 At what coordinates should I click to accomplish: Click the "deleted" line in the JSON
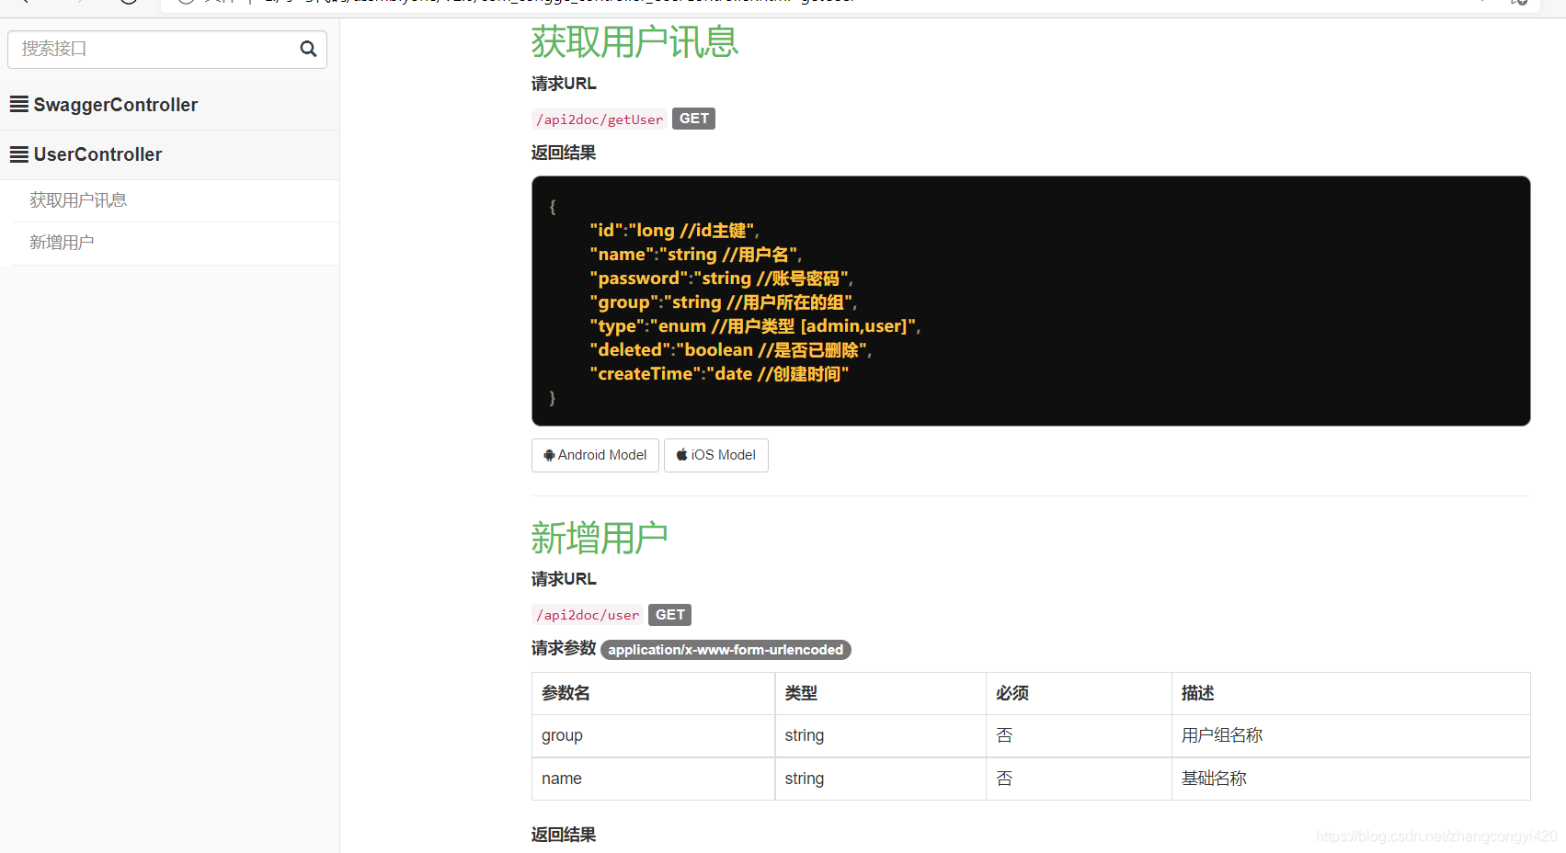(x=731, y=350)
